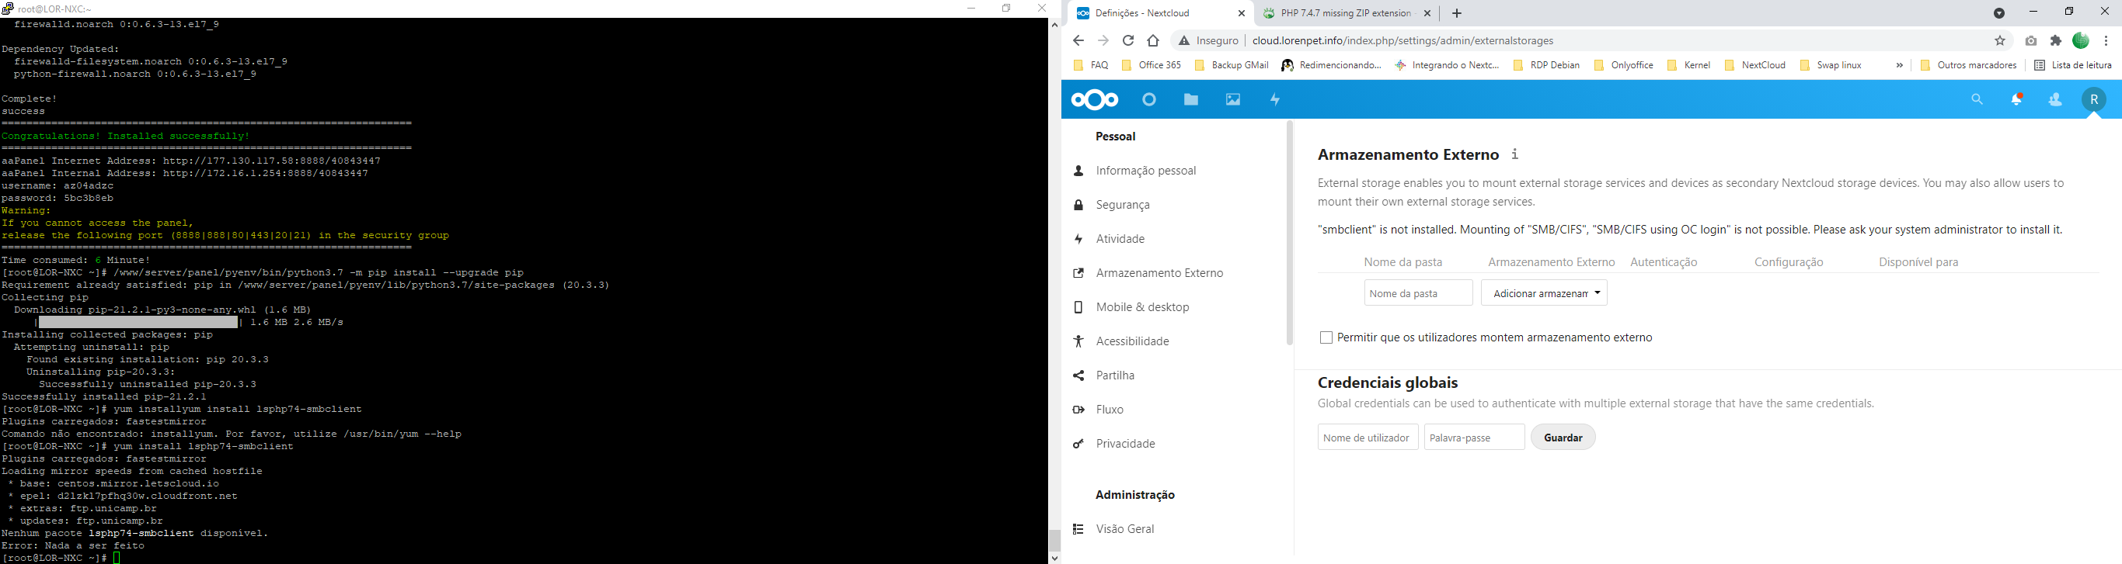Click the search magnifier in Nextcloud header
This screenshot has height=564, width=2122.
click(1977, 100)
